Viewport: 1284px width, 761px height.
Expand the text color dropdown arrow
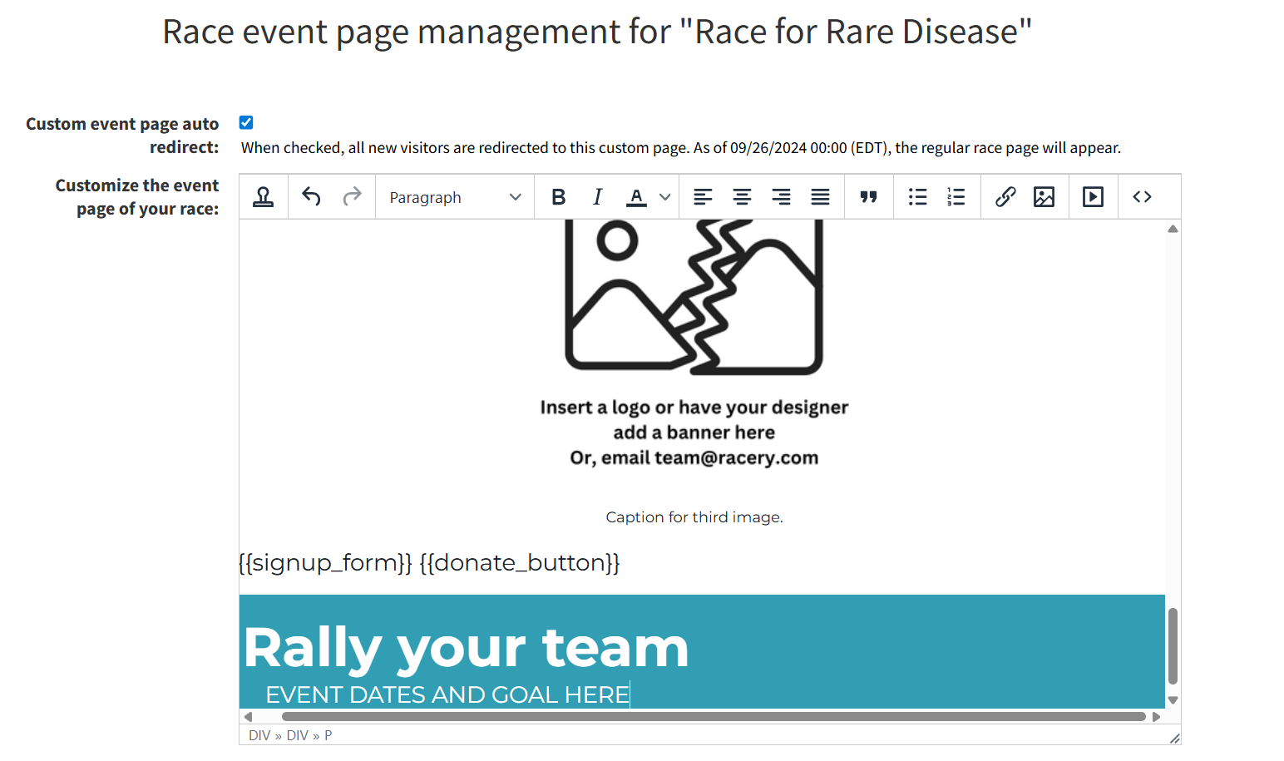coord(664,196)
